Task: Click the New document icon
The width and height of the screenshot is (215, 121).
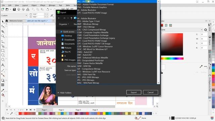Action: point(3,9)
